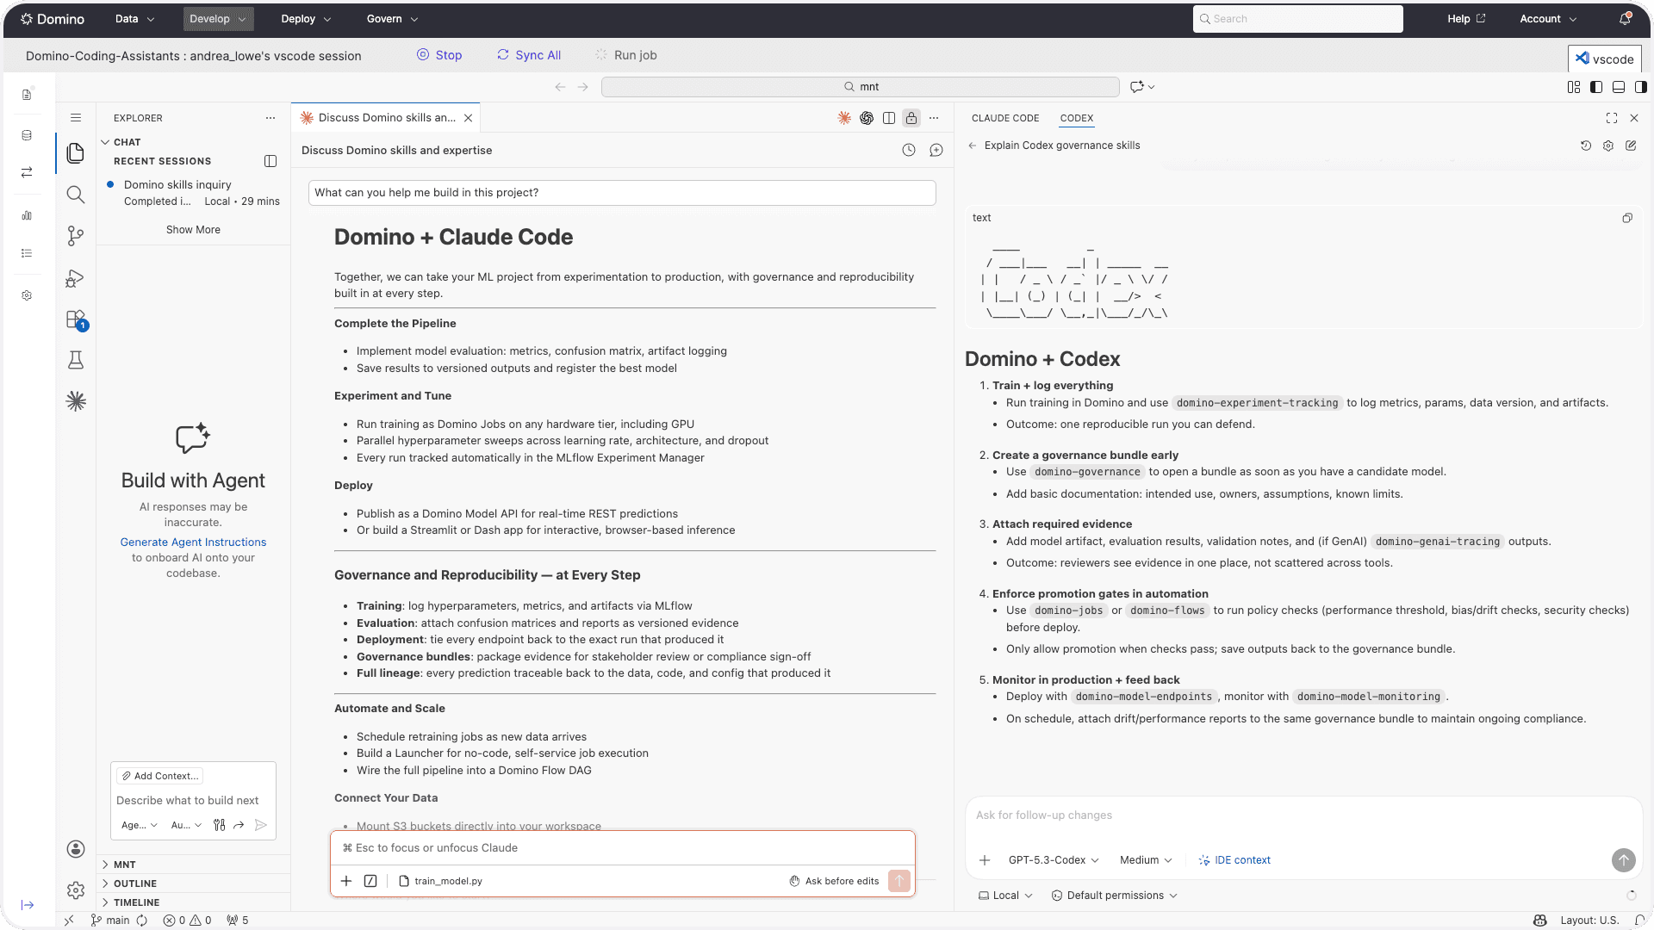The width and height of the screenshot is (1654, 930).
Task: Open the Testing flask view
Action: (x=76, y=360)
